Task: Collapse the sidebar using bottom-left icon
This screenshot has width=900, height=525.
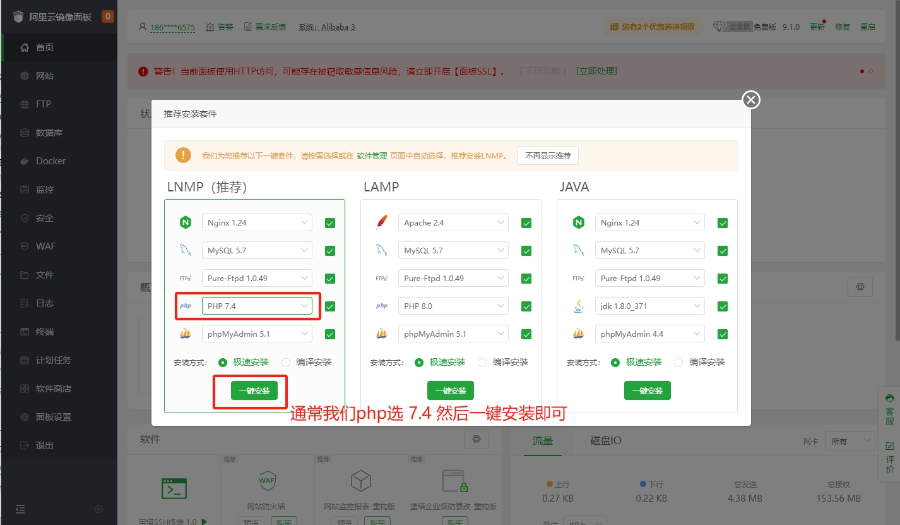Action: pyautogui.click(x=21, y=509)
